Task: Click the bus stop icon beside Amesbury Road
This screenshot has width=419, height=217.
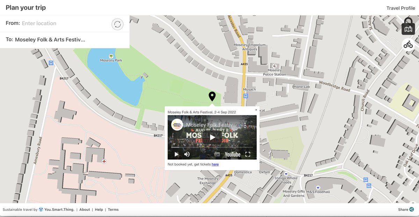Action: coord(51,63)
